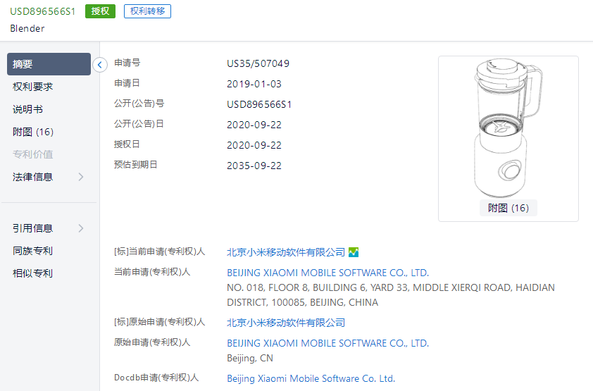This screenshot has height=391, width=593.
Task: Collapse the sidebar with the round arrow button
Action: tap(100, 65)
